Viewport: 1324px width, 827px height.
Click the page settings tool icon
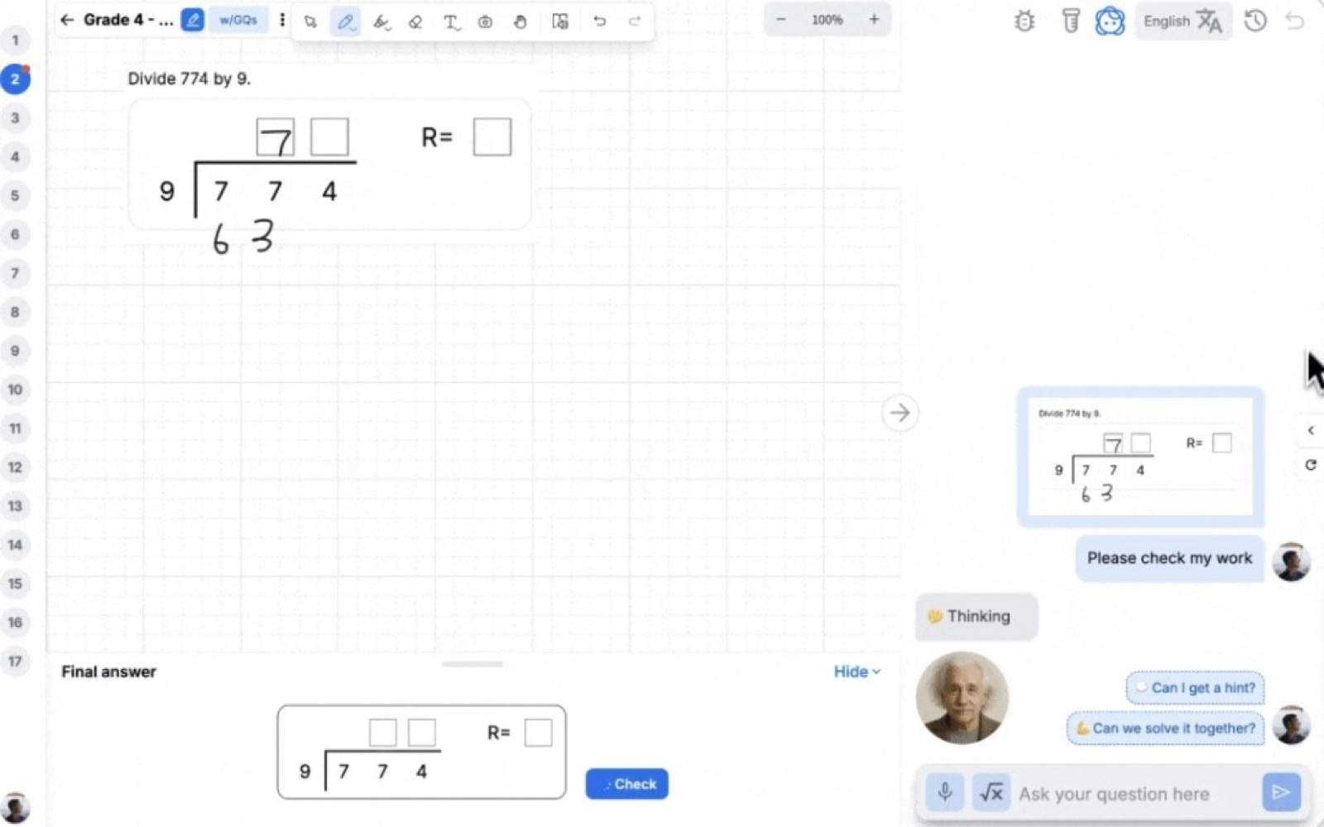[x=560, y=22]
